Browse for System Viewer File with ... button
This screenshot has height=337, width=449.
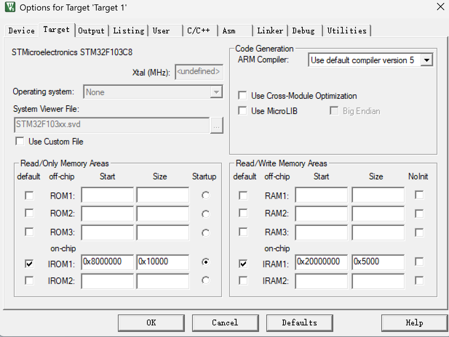(216, 126)
